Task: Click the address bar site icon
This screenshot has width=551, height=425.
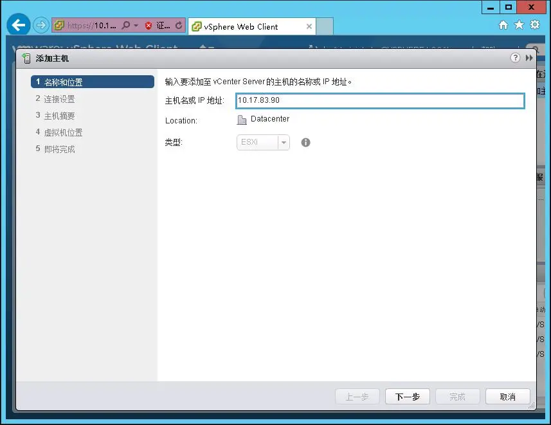Action: (59, 25)
